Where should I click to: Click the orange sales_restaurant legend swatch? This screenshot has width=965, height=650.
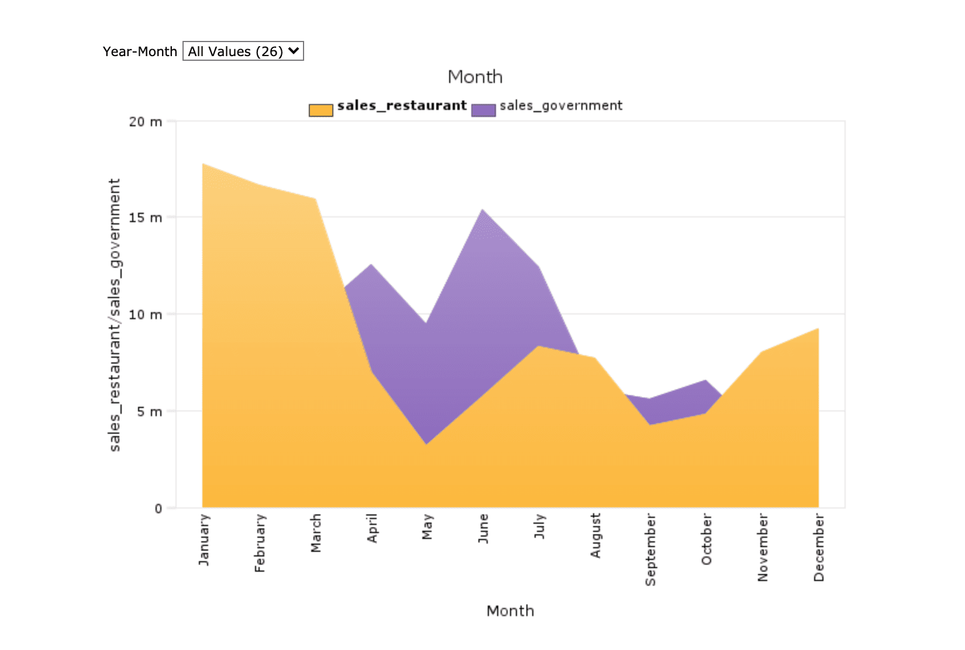[x=320, y=110]
